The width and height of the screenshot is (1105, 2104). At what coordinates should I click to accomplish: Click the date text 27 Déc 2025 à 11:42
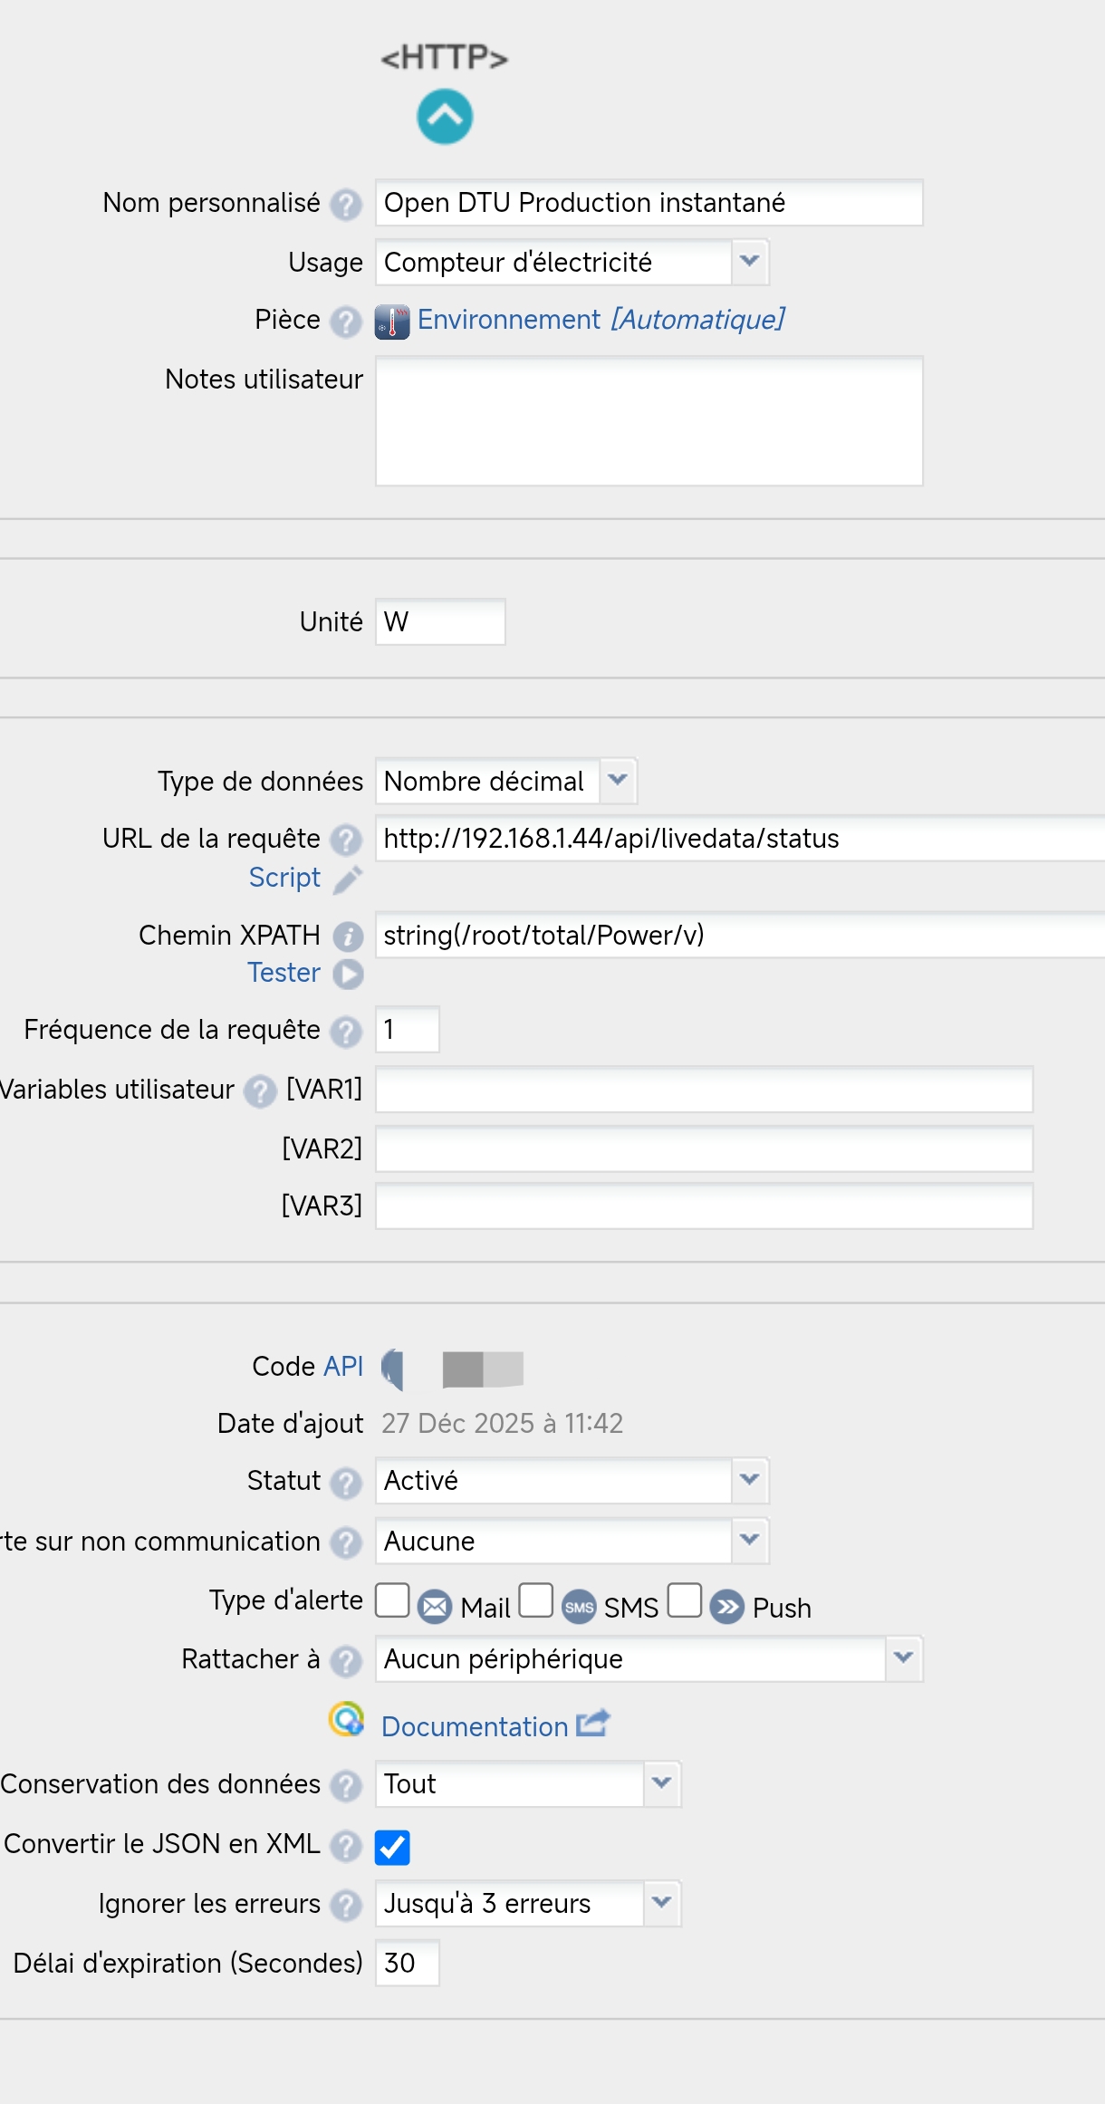coord(502,1423)
